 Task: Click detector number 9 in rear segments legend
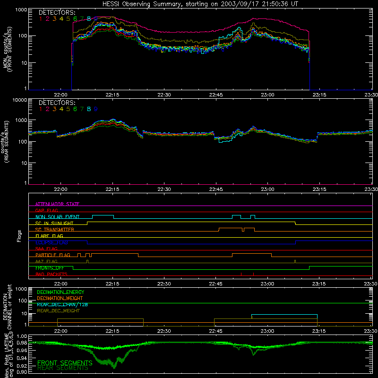pyautogui.click(x=96, y=109)
